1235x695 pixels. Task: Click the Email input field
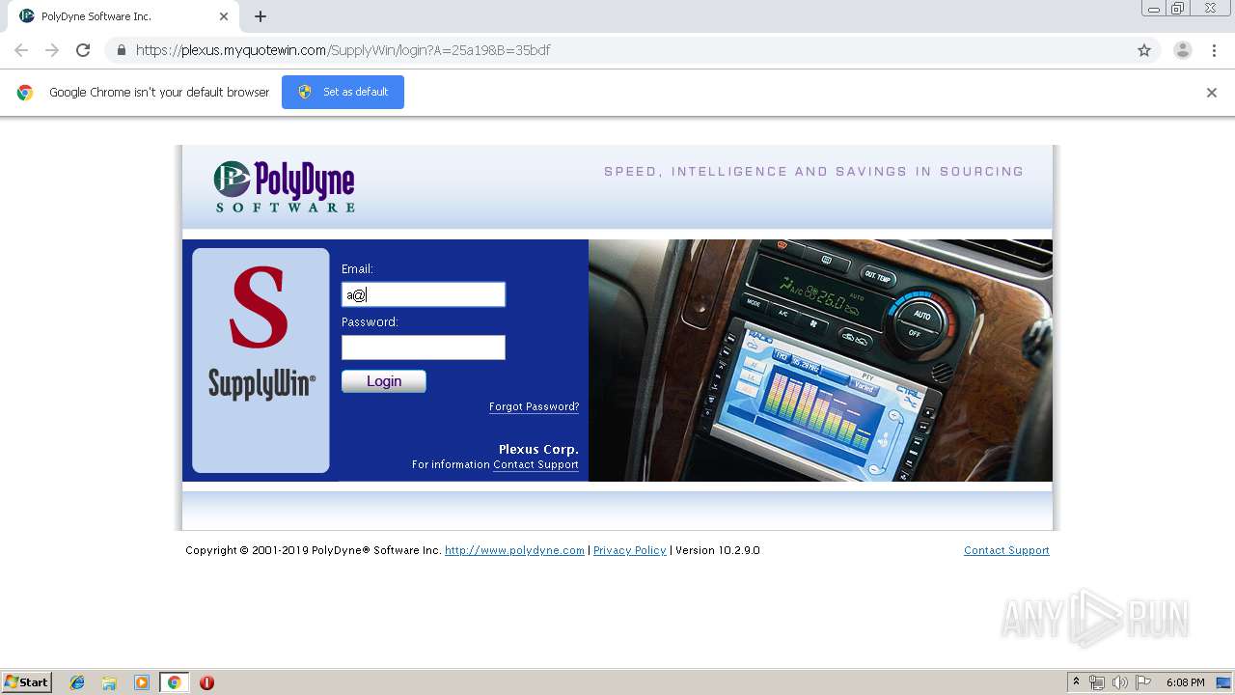424,294
